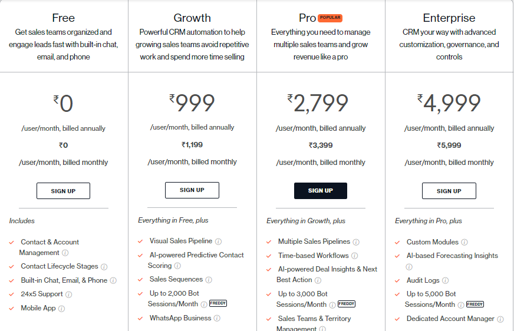Click Sign Up under the Free plan
This screenshot has height=331, width=514.
pyautogui.click(x=63, y=191)
